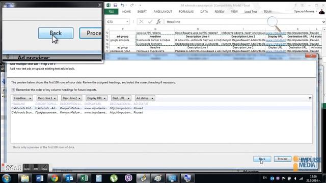Click the display URL link in row 74
The image size is (326, 183).
pyautogui.click(x=276, y=40)
